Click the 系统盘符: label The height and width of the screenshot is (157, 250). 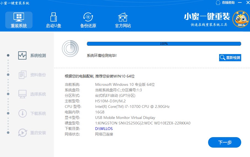72,90
